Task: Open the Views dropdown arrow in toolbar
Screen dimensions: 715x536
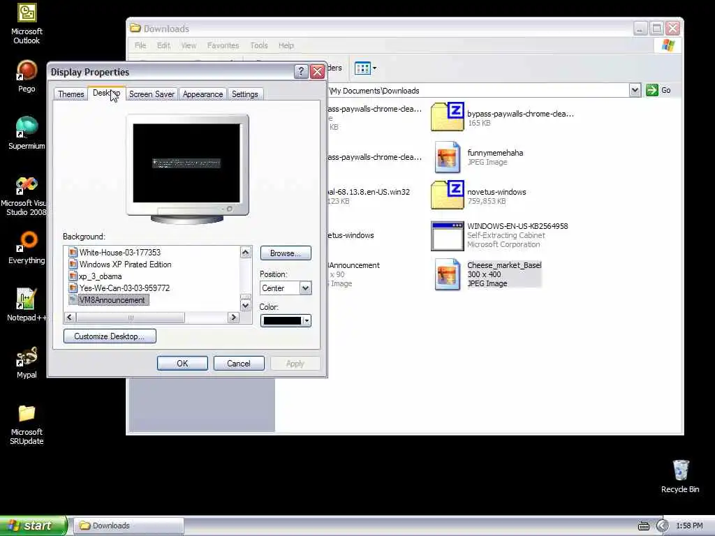Action: [x=375, y=68]
